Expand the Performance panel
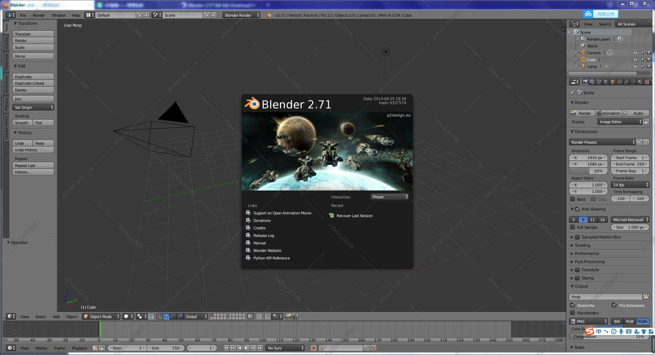This screenshot has height=355, width=655. pyautogui.click(x=585, y=253)
